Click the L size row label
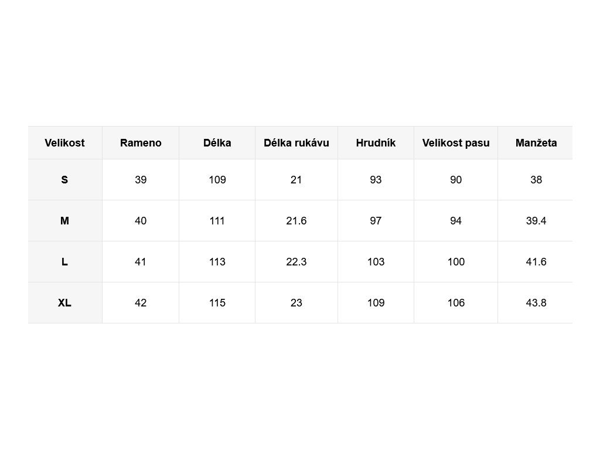The width and height of the screenshot is (600, 450). tap(64, 262)
